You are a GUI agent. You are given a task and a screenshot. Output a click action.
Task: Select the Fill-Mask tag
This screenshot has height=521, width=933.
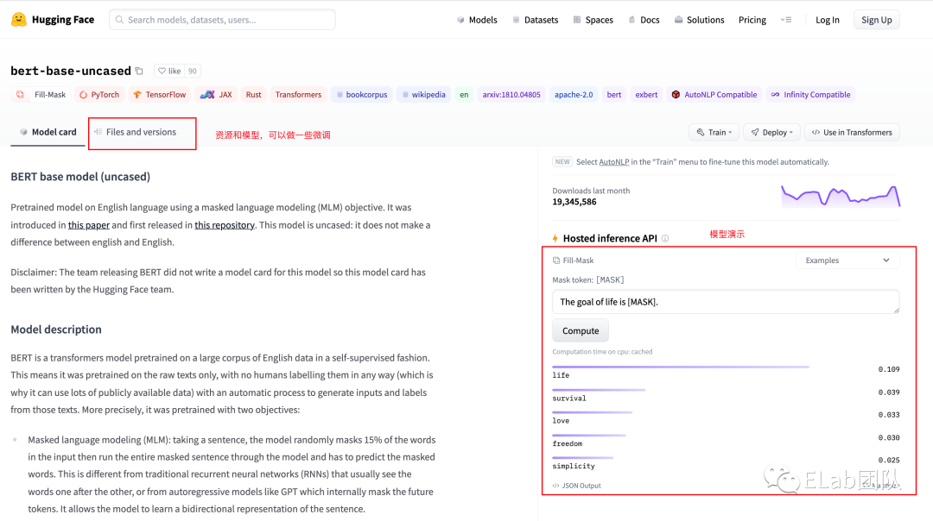[x=41, y=95]
